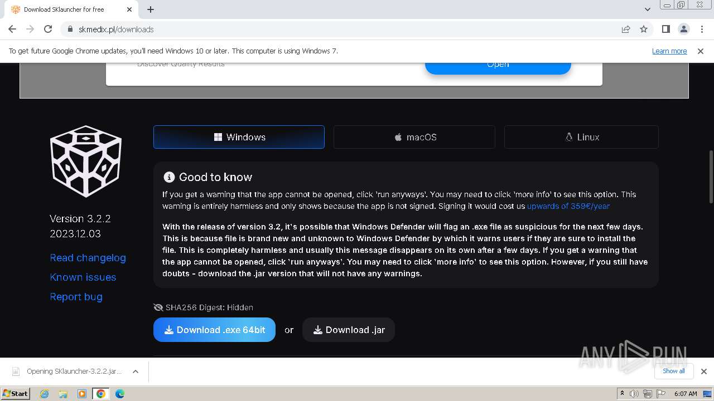Select the macOS platform tab
This screenshot has height=401, width=714.
tap(414, 137)
